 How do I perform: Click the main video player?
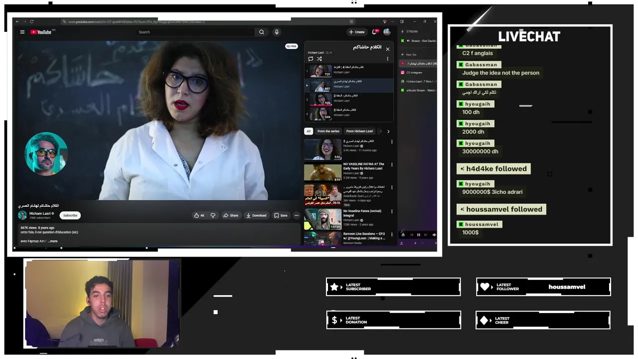coord(159,120)
